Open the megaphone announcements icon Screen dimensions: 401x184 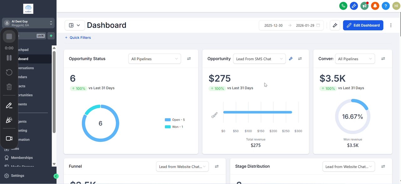coord(364,6)
